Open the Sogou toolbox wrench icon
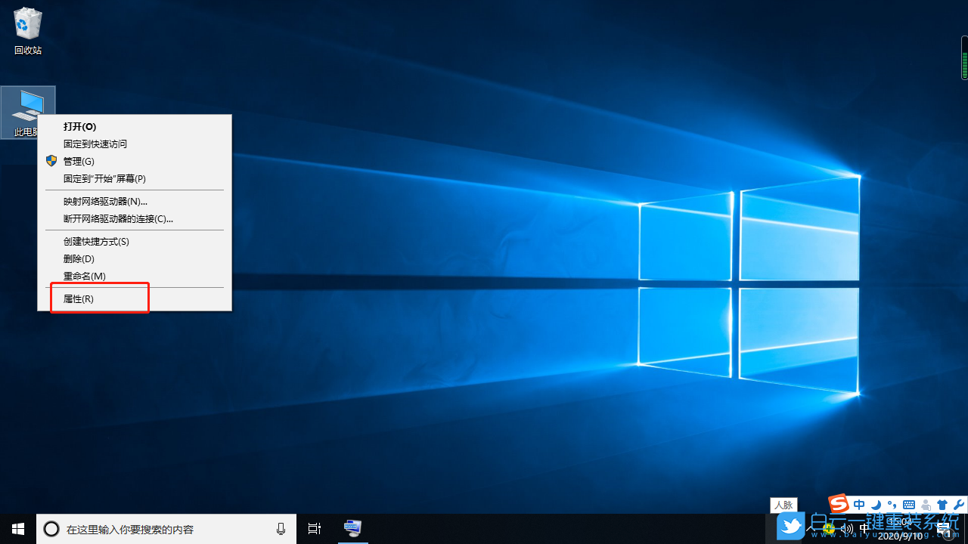 (958, 505)
